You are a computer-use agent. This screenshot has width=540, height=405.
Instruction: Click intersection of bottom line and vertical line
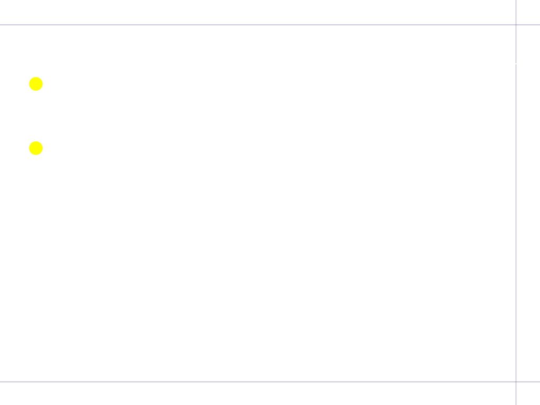tap(516, 382)
